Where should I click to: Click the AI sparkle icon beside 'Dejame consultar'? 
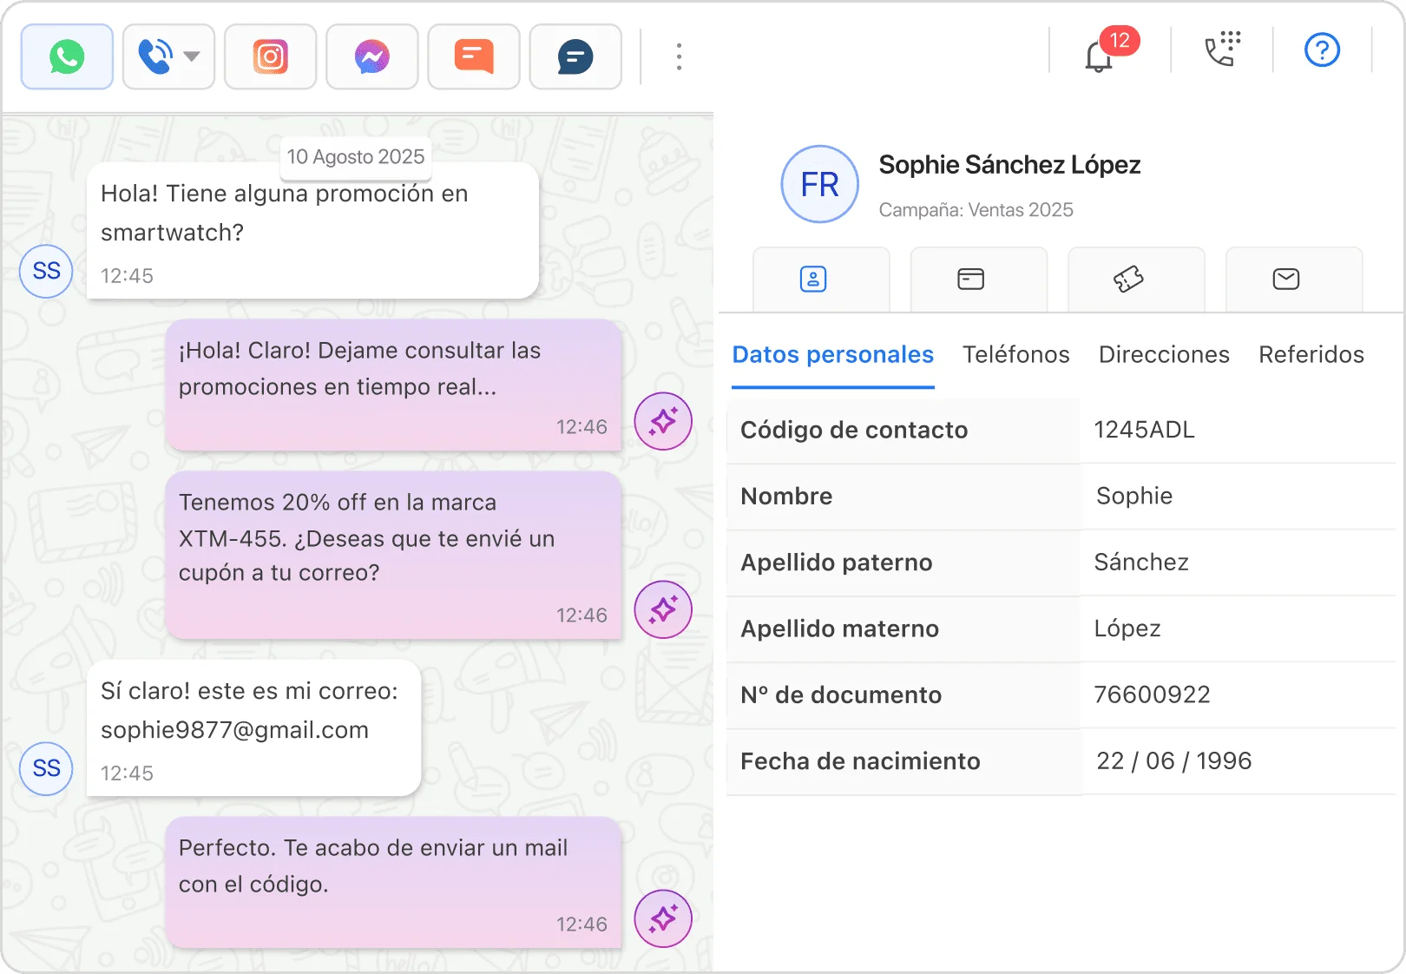tap(663, 421)
